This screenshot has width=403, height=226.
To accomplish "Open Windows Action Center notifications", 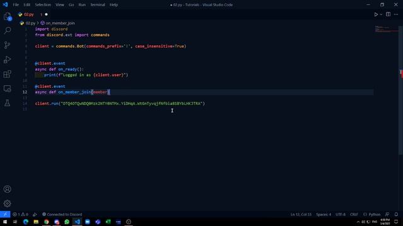I will (x=396, y=222).
